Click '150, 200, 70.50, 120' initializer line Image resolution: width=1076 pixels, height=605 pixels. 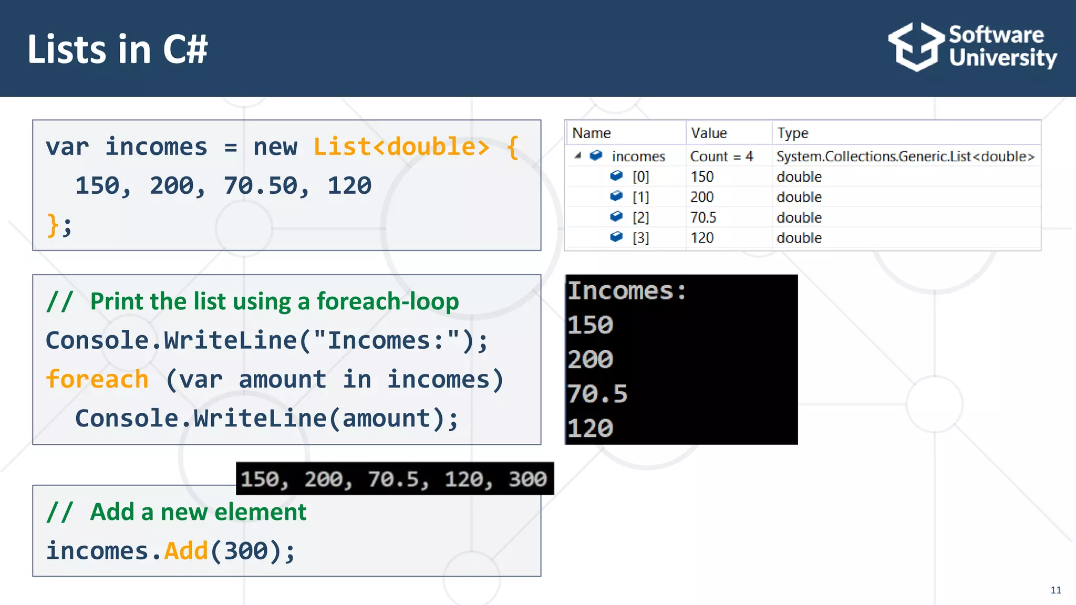[x=223, y=185]
